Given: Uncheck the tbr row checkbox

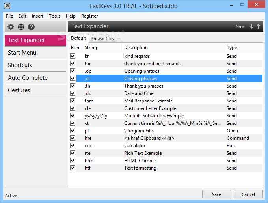Looking at the screenshot, I should point(73,63).
